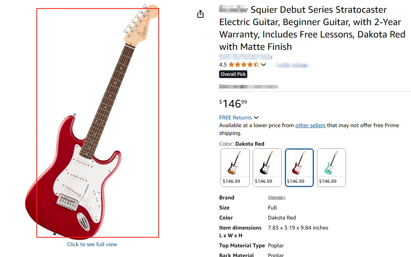Click the 'Color: Dakota Red' label

tap(241, 144)
